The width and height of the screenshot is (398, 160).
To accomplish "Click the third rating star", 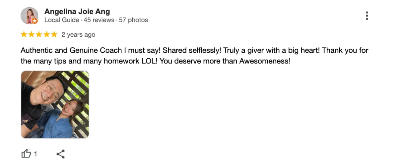I will (x=39, y=34).
